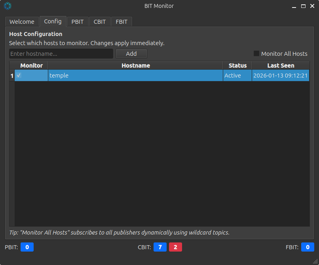Screen dimensions: 319x265
Task: Enable the Monitor All Hosts checkbox
Action: tap(256, 53)
